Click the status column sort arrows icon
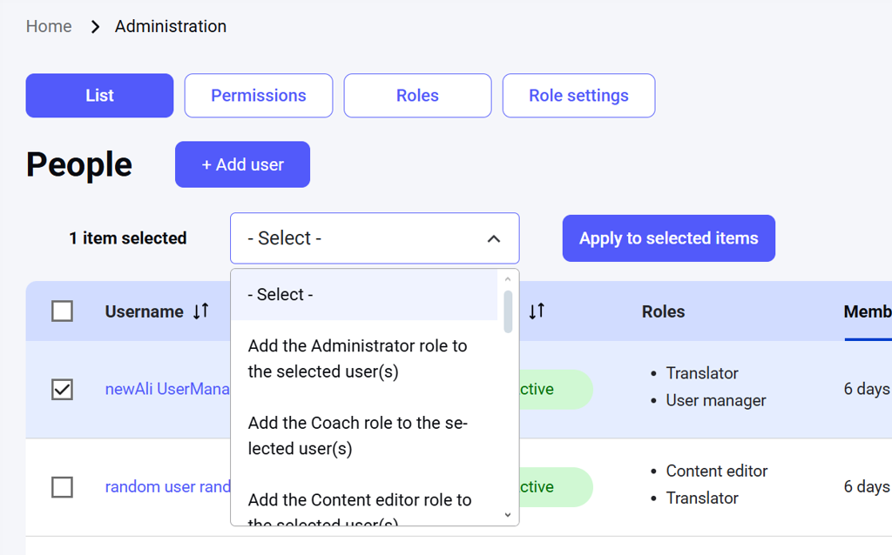The width and height of the screenshot is (892, 555). click(x=537, y=311)
